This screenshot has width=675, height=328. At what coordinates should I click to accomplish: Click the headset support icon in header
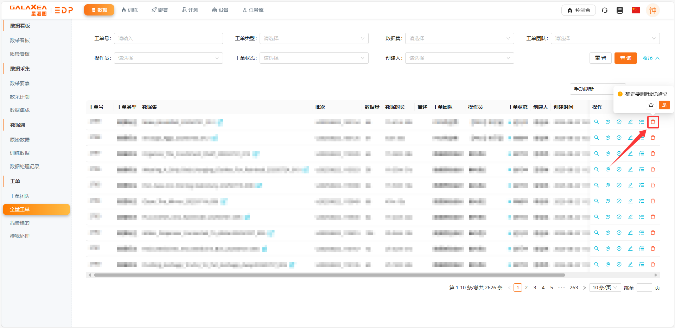[604, 10]
